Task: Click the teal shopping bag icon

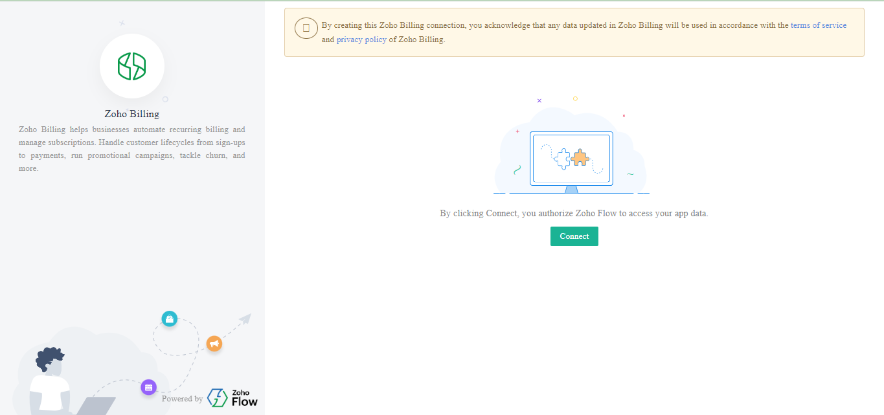Action: 169,319
